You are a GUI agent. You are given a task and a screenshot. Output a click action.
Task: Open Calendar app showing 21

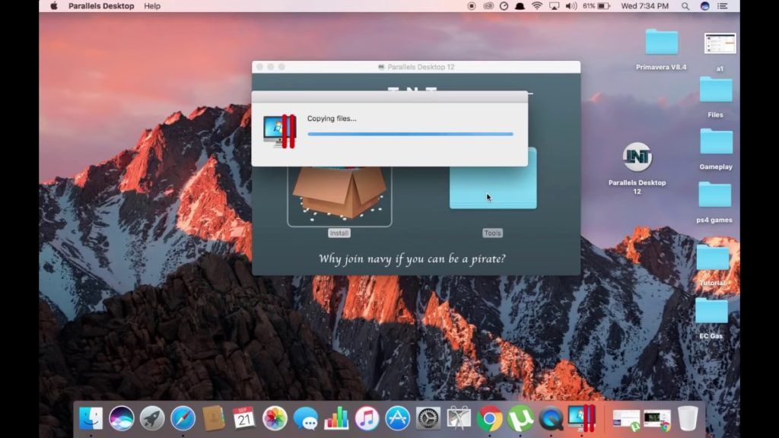(x=244, y=418)
